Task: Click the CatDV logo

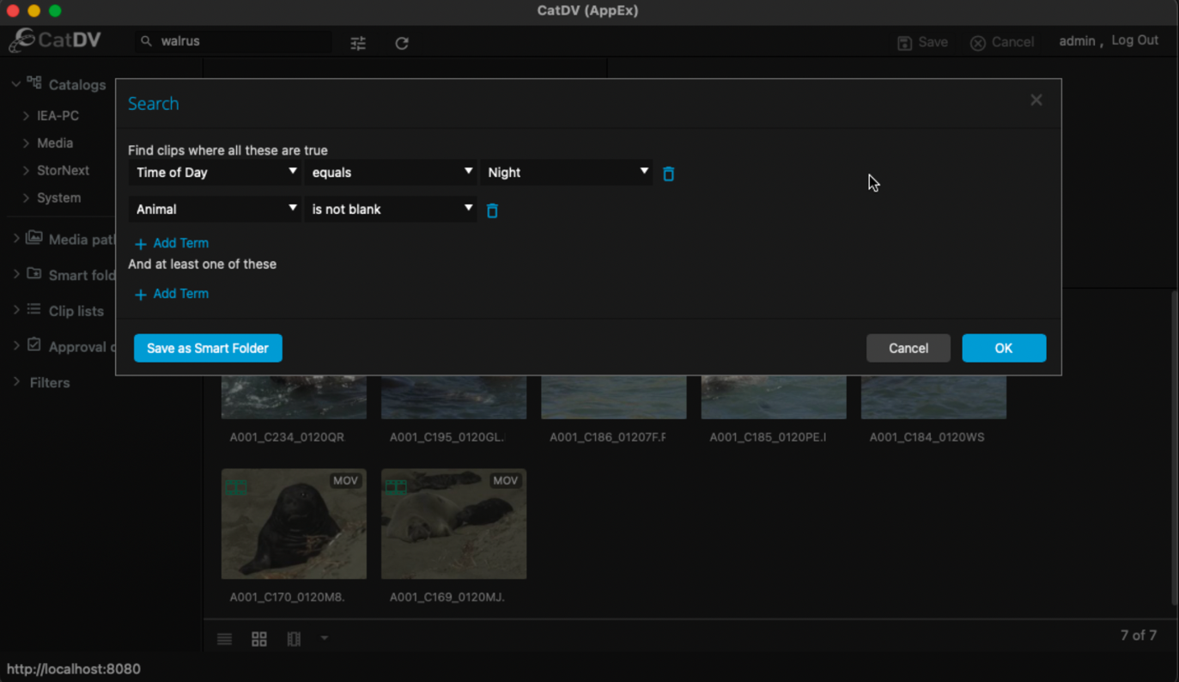Action: pyautogui.click(x=56, y=40)
